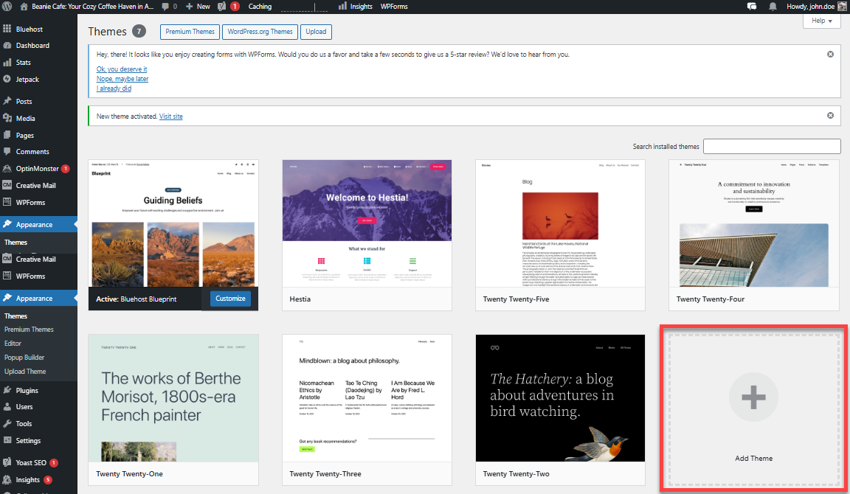
Task: Close the theme activated notification
Action: coord(830,116)
